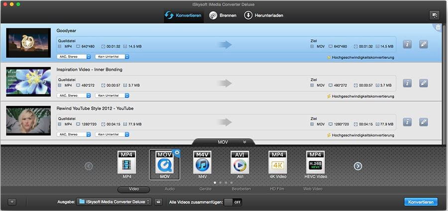
Task: Click Inspiration Video's Hochgeschwindigkeitskonvertierung lightning label
Action: point(360,96)
